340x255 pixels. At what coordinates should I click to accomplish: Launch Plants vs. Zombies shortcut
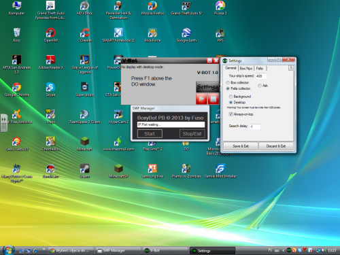pyautogui.click(x=186, y=171)
